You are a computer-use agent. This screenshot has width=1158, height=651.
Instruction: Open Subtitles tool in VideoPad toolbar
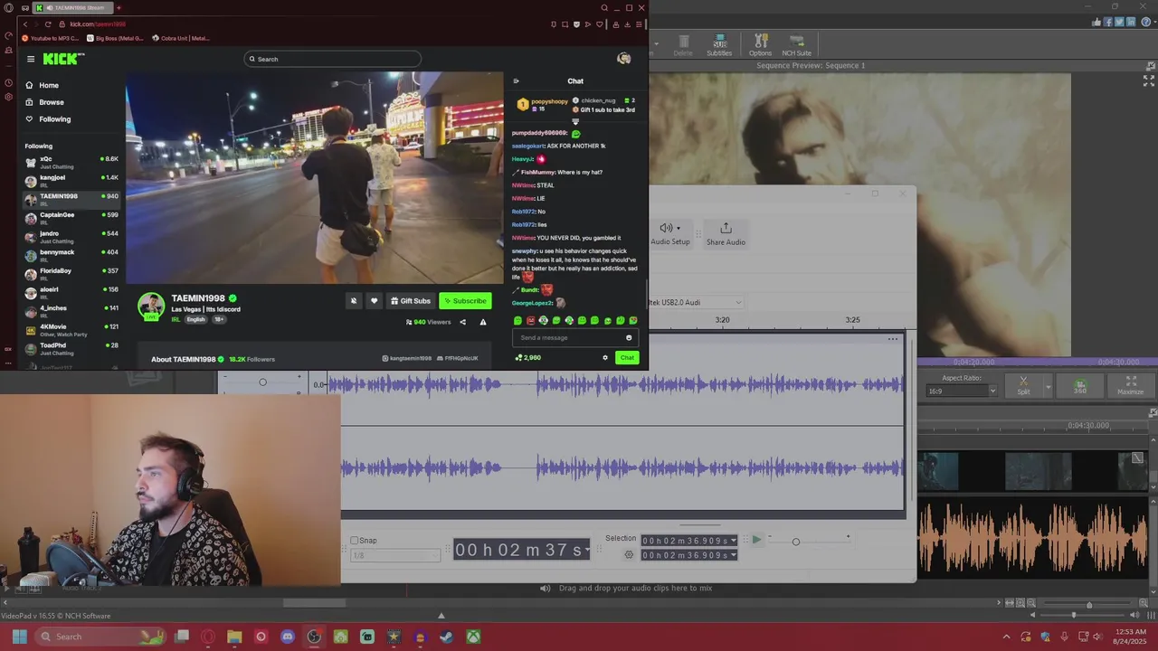pos(719,45)
